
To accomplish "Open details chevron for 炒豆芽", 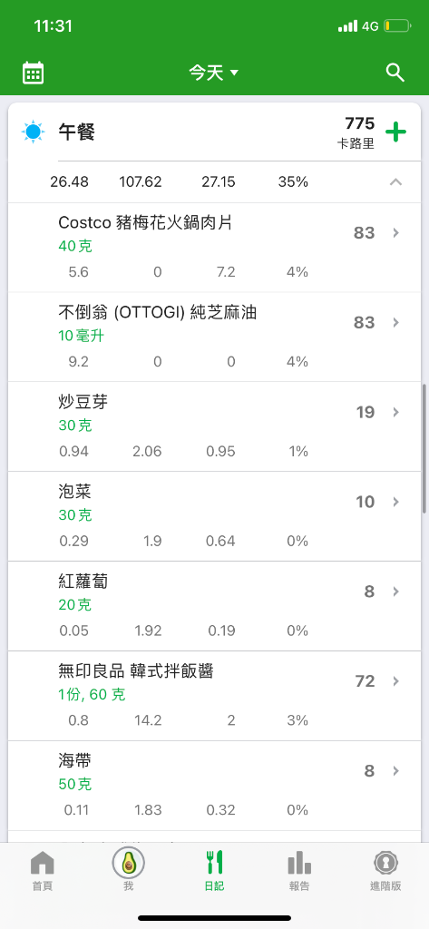I will pos(395,413).
